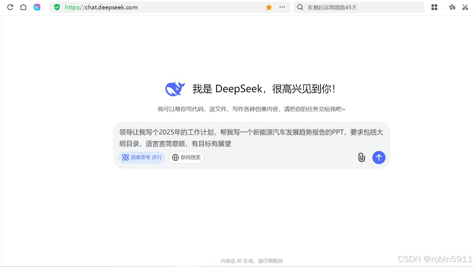This screenshot has height=267, width=474.
Task: Click the 内容由 AI 生成 disclaimer text
Action: (x=251, y=261)
